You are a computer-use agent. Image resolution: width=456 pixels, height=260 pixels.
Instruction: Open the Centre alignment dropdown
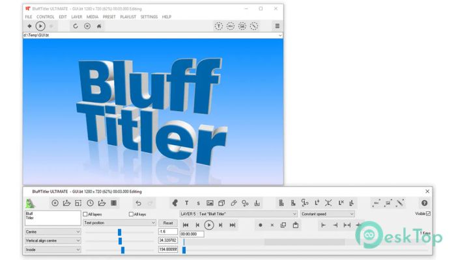[53, 232]
